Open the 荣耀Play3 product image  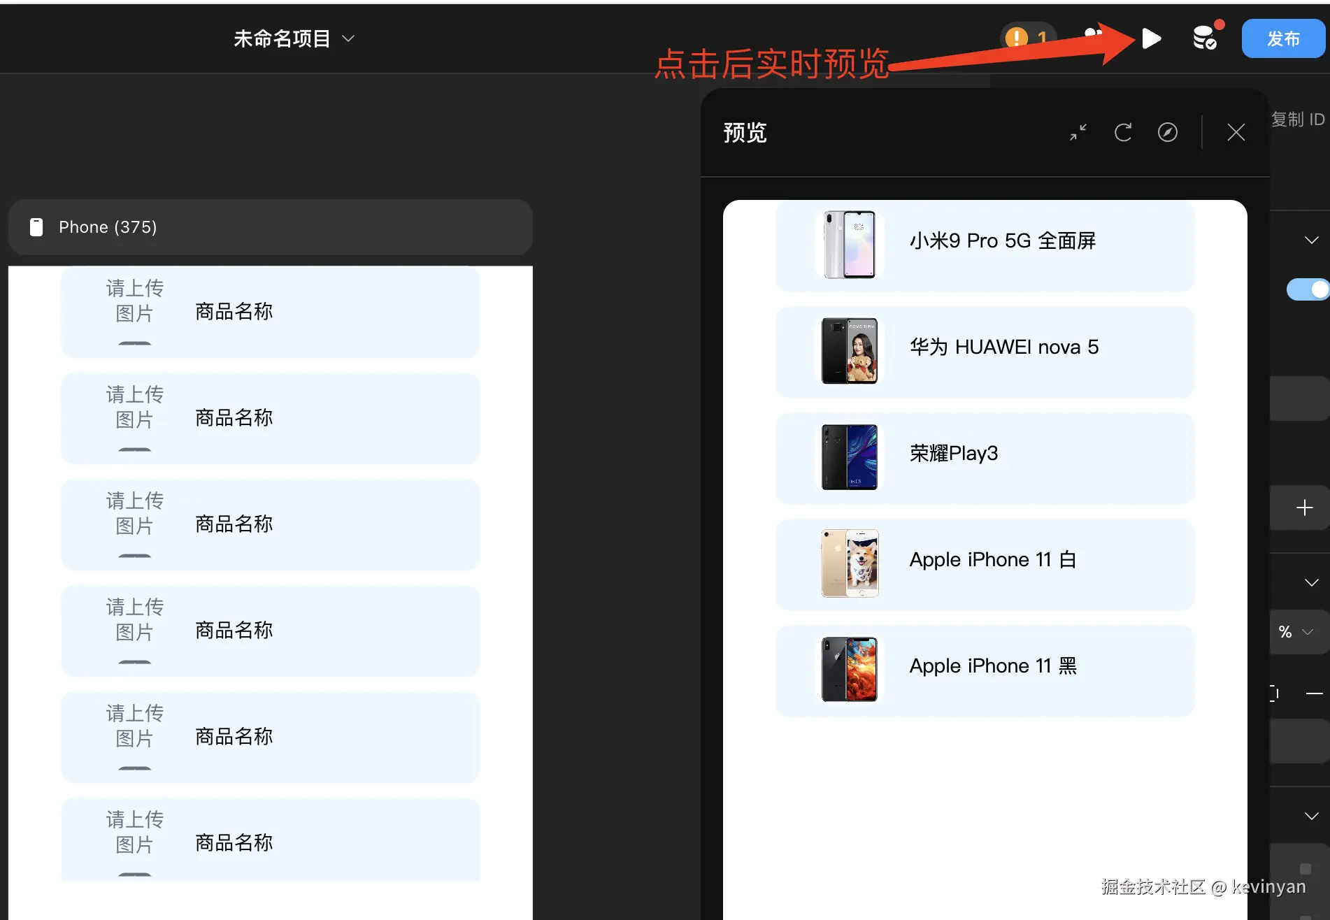[850, 457]
